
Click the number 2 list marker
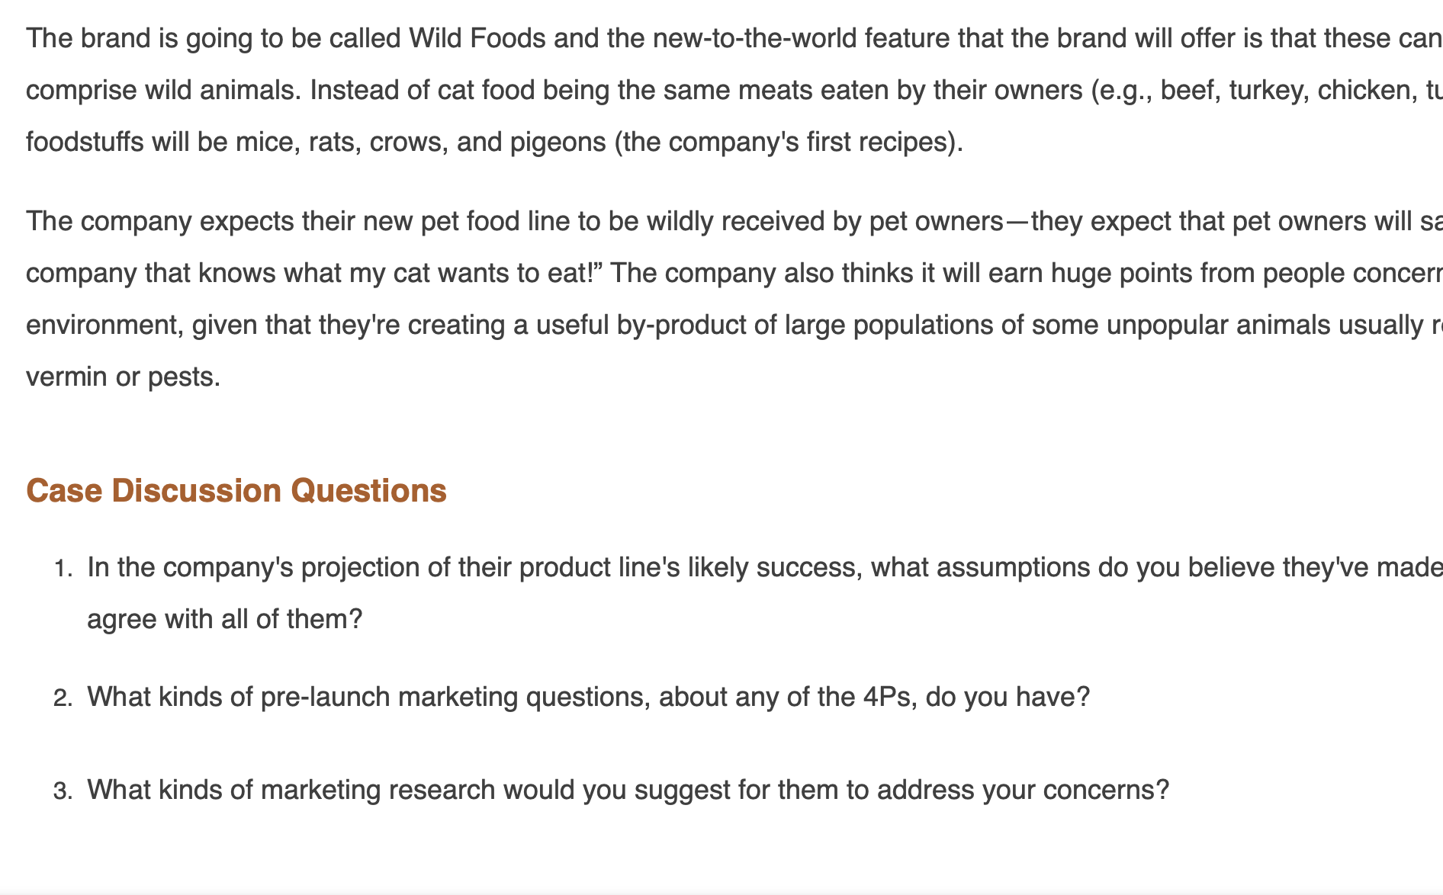pyautogui.click(x=63, y=698)
